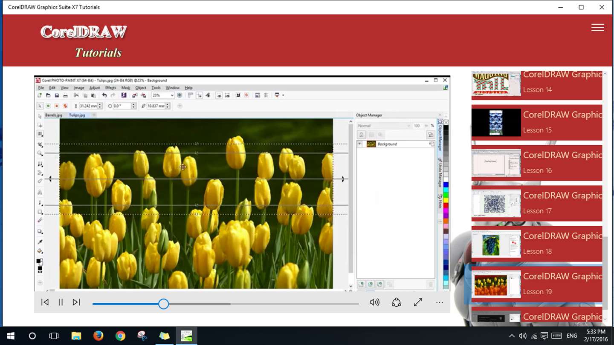Viewport: 614px width, 345px height.
Task: Open the Adjust menu
Action: point(94,88)
